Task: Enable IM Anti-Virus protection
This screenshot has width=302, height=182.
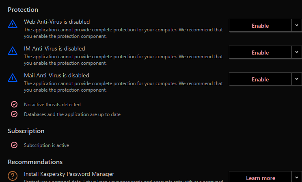Action: click(260, 53)
